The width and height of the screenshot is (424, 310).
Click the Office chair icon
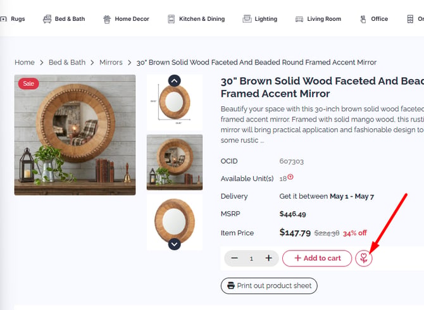click(363, 19)
